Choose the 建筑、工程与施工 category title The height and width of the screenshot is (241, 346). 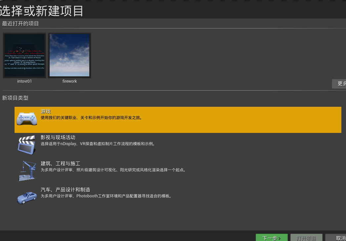pyautogui.click(x=60, y=164)
